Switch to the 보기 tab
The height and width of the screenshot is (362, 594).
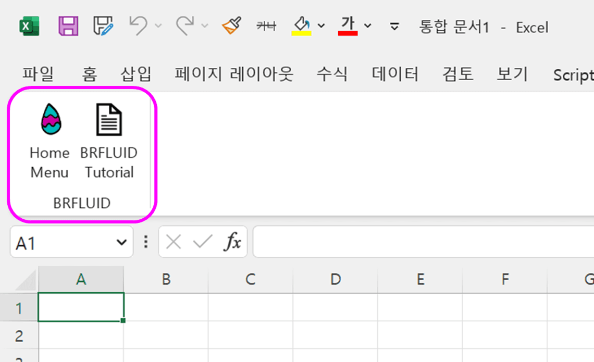512,74
